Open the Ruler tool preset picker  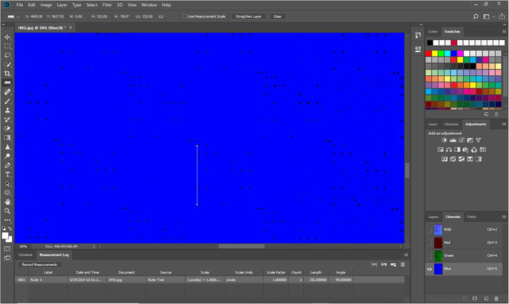[x=10, y=16]
